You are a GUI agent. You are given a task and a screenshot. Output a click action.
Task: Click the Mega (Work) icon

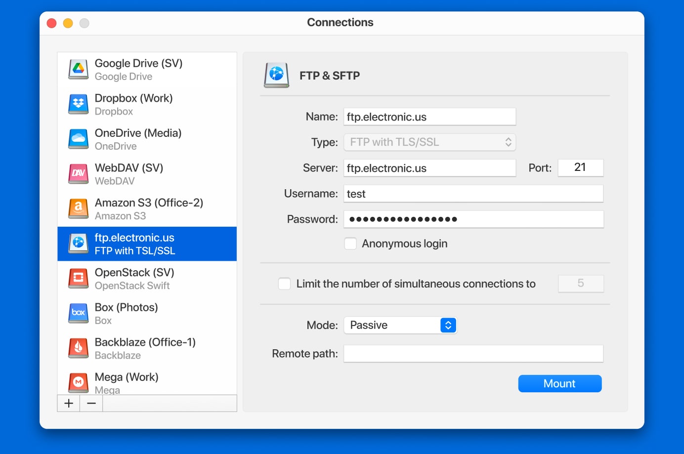78,382
